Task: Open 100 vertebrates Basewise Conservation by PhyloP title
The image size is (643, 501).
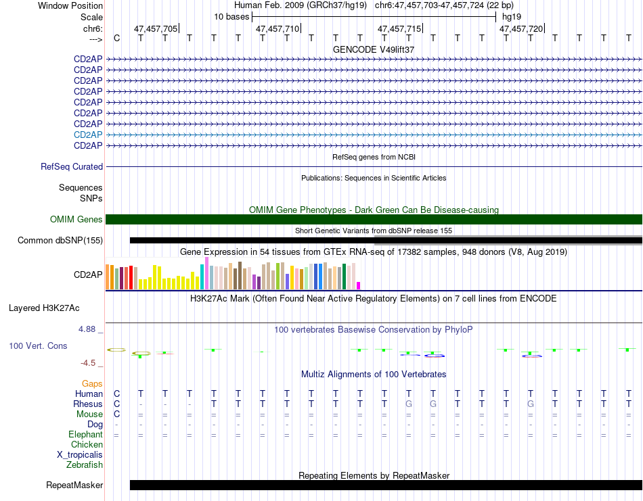Action: click(x=374, y=329)
